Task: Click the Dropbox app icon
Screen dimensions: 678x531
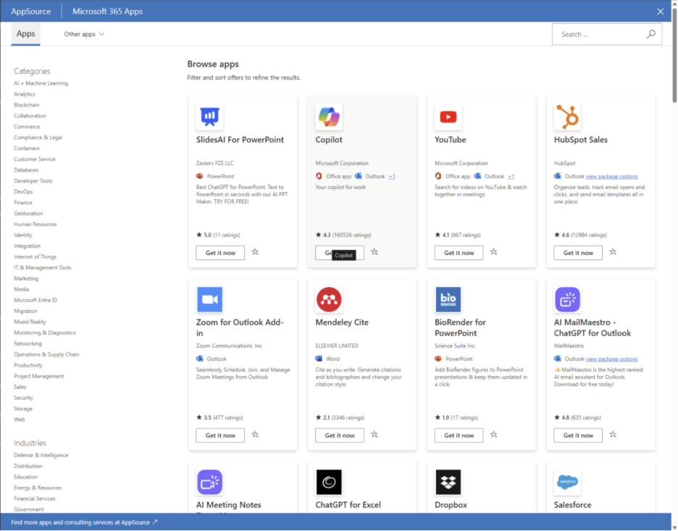Action: coord(448,482)
